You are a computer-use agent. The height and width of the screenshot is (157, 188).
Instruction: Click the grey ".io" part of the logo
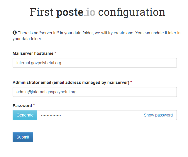click(x=89, y=12)
